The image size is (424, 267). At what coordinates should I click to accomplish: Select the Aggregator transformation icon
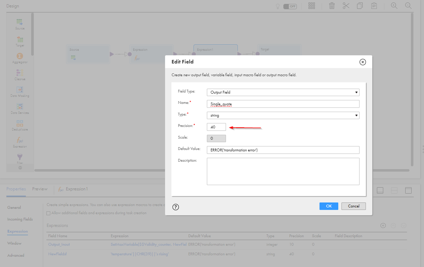(x=20, y=56)
